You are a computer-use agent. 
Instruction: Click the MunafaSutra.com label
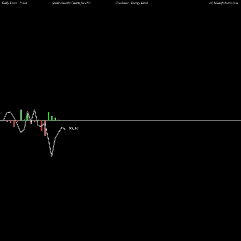(x=226, y=3)
